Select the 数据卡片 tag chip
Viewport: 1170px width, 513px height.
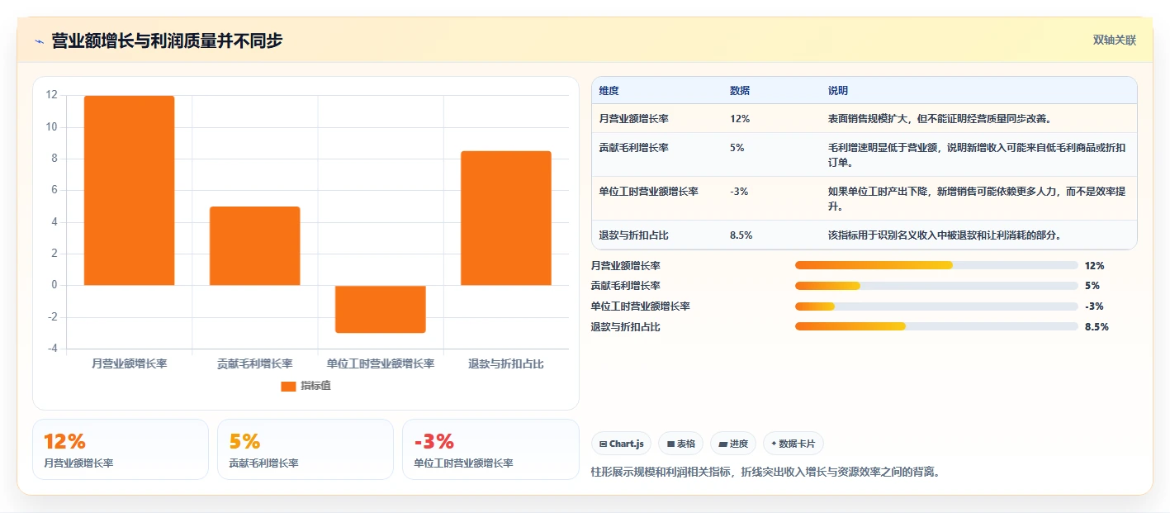click(x=793, y=444)
